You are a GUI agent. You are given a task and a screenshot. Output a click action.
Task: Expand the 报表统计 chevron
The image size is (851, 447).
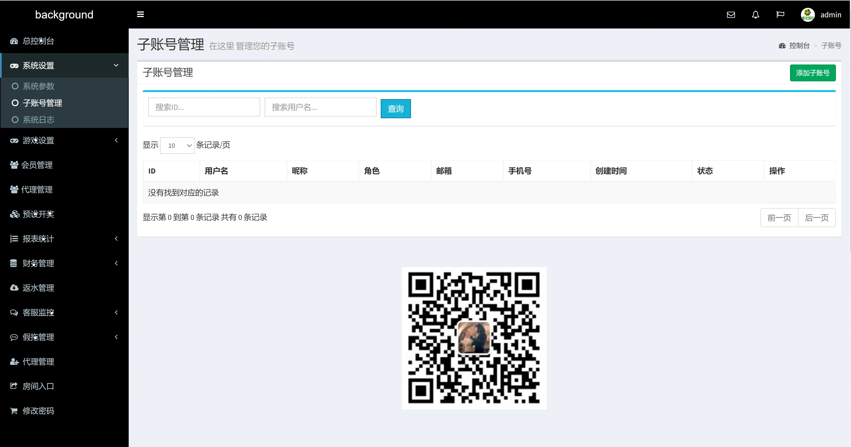(x=116, y=239)
